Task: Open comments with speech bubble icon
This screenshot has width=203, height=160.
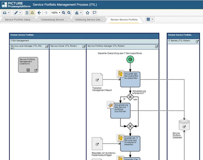Action: coord(94,12)
